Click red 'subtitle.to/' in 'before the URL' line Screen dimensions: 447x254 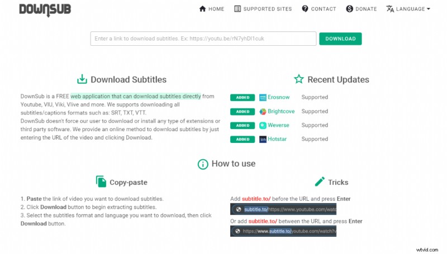[x=256, y=199]
